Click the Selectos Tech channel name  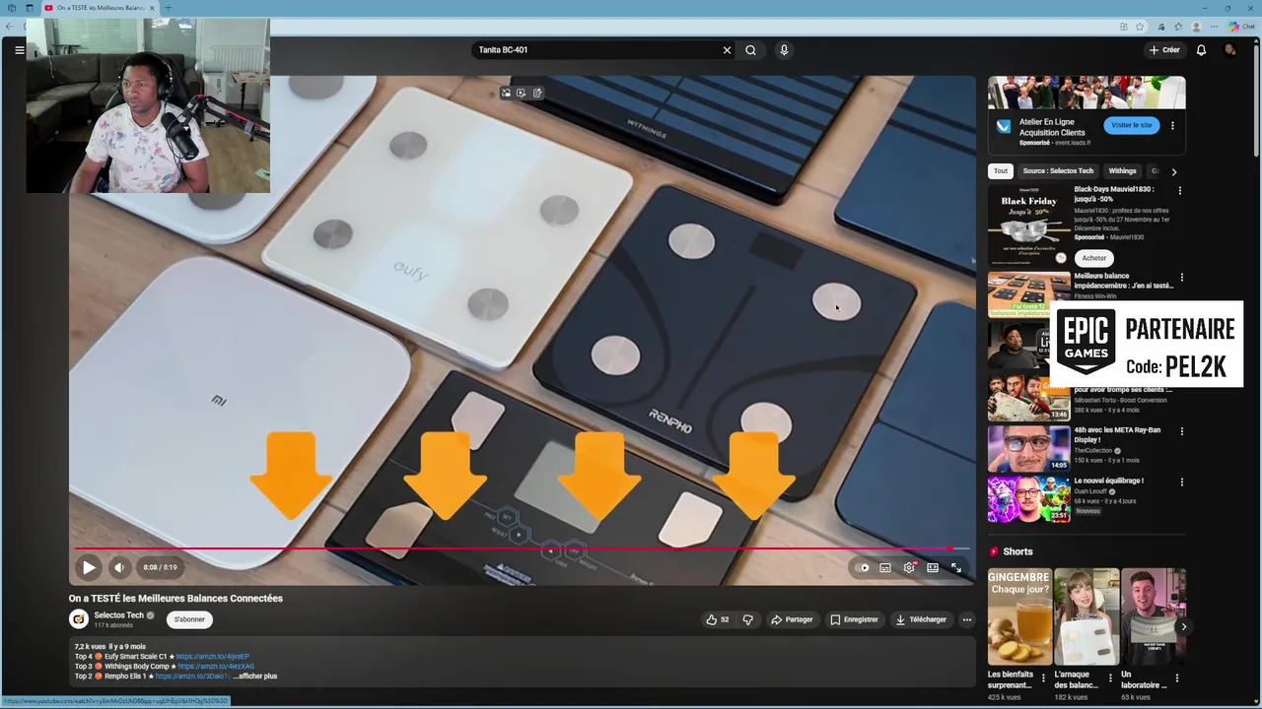pyautogui.click(x=119, y=615)
